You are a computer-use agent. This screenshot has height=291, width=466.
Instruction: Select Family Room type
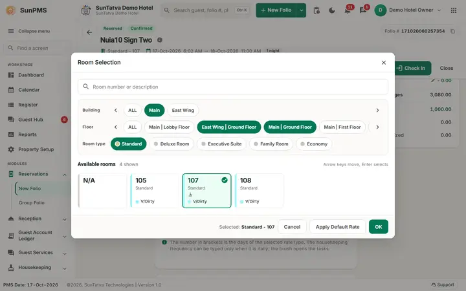tap(271, 144)
